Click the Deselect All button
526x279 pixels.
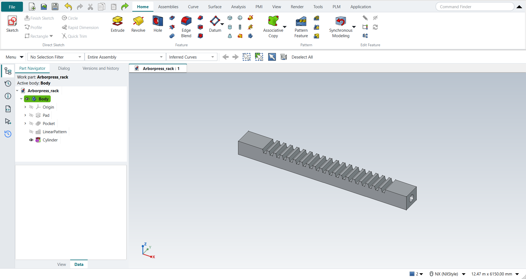tap(302, 57)
